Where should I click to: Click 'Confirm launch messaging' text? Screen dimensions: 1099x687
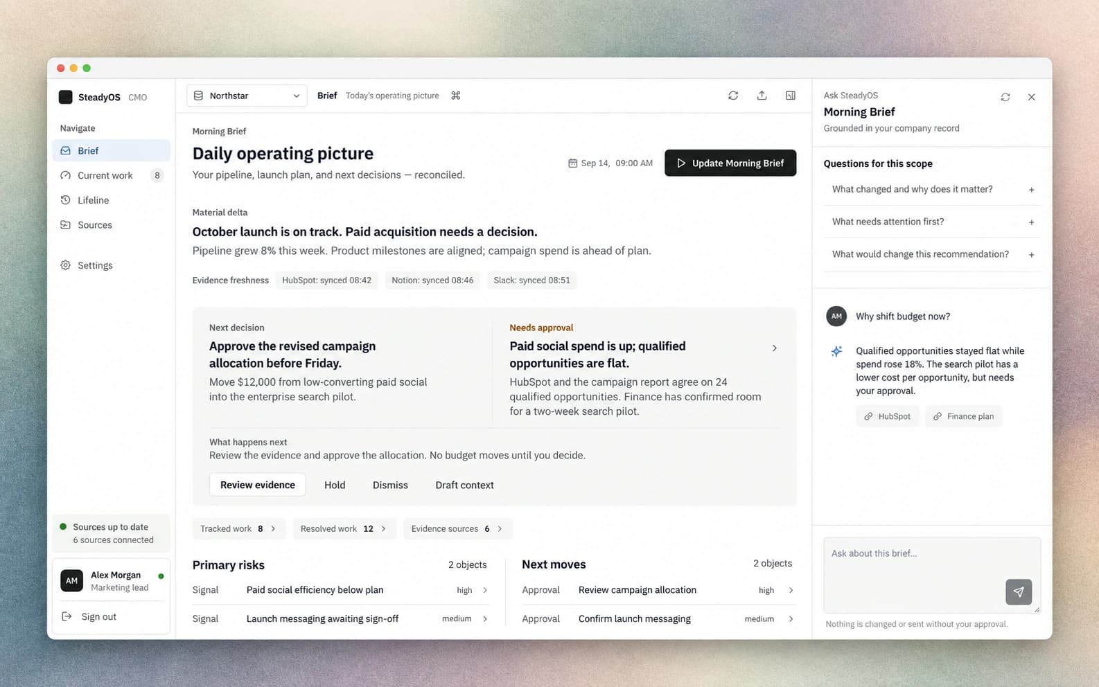coord(634,619)
